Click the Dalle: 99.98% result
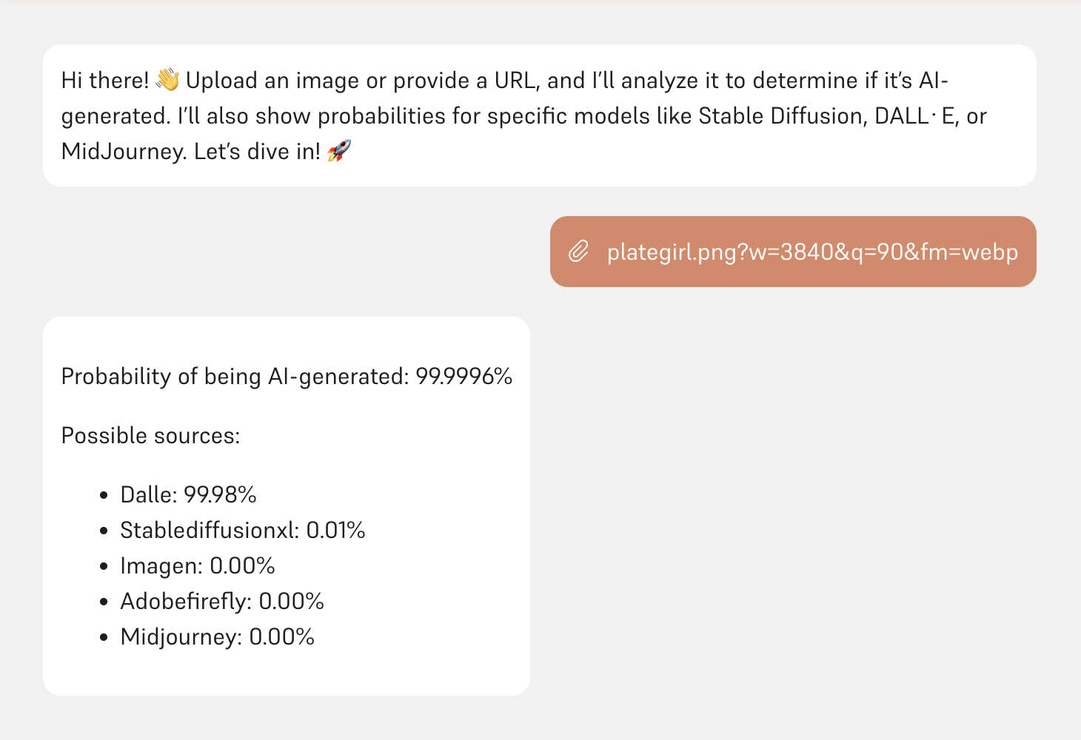 (188, 494)
